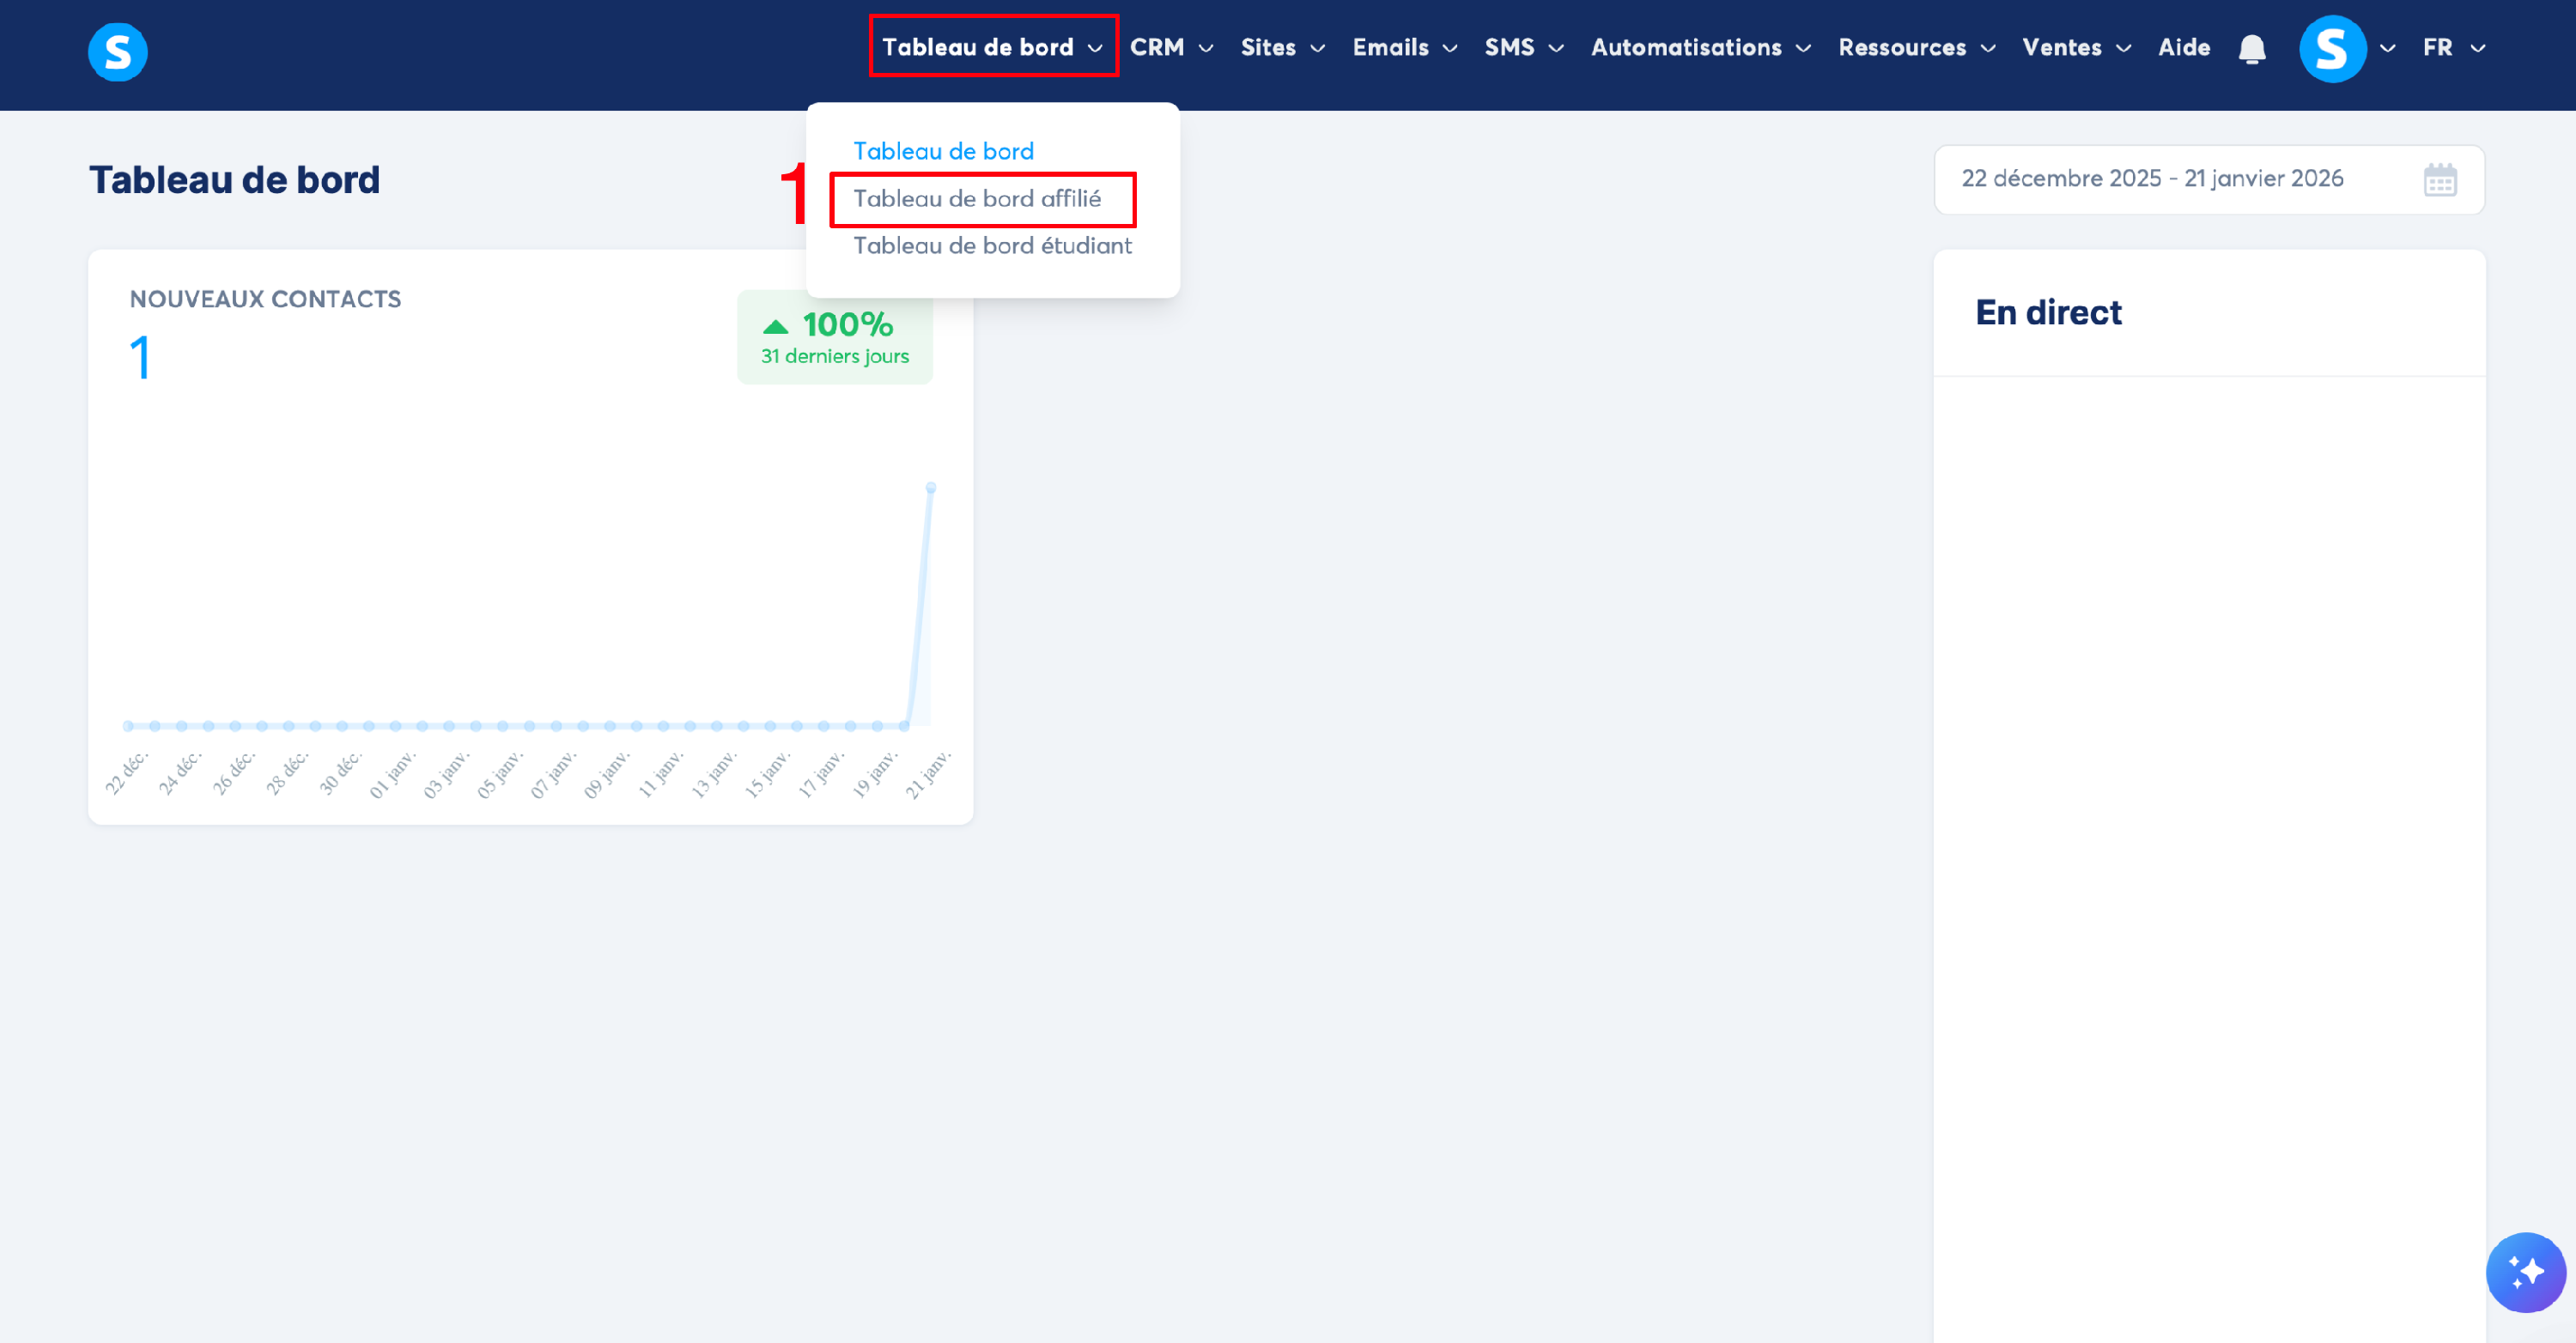Screen dimensions: 2576x1343
Task: Click the Systeme.io logo at top left
Action: 118,51
